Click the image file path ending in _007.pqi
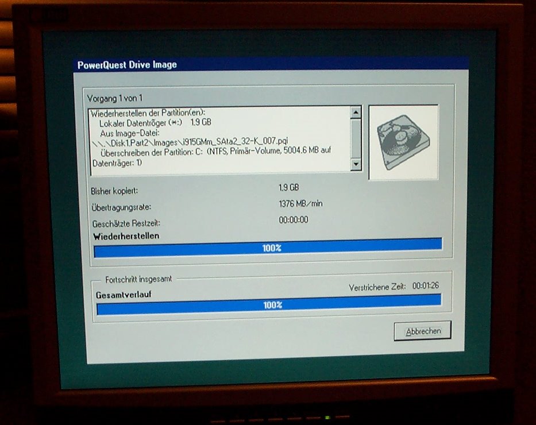 tap(190, 142)
